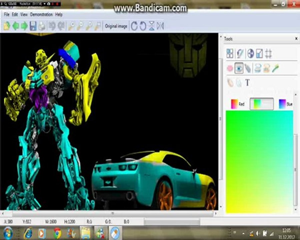Open an image file with the yellow folder icon

tap(7, 26)
